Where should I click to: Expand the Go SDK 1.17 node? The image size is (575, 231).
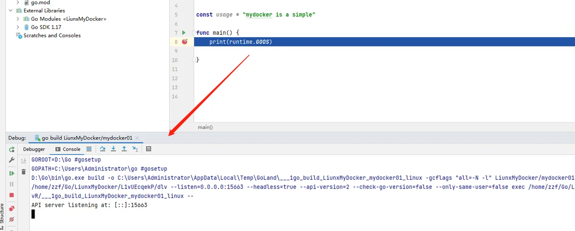coord(18,27)
